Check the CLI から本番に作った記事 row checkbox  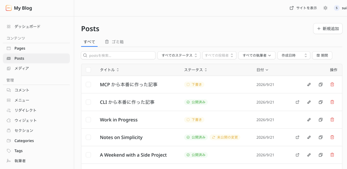pos(88,102)
